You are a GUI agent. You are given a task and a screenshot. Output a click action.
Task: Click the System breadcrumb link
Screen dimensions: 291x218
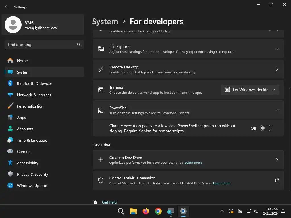pyautogui.click(x=105, y=22)
